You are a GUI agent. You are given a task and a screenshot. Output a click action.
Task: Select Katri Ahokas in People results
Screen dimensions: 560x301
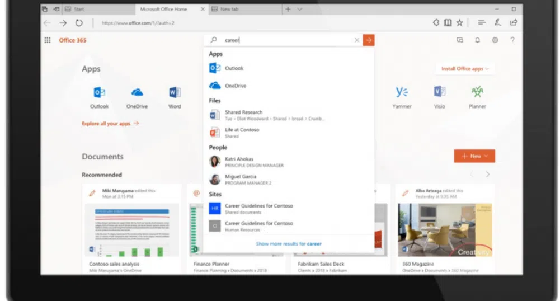(x=289, y=162)
